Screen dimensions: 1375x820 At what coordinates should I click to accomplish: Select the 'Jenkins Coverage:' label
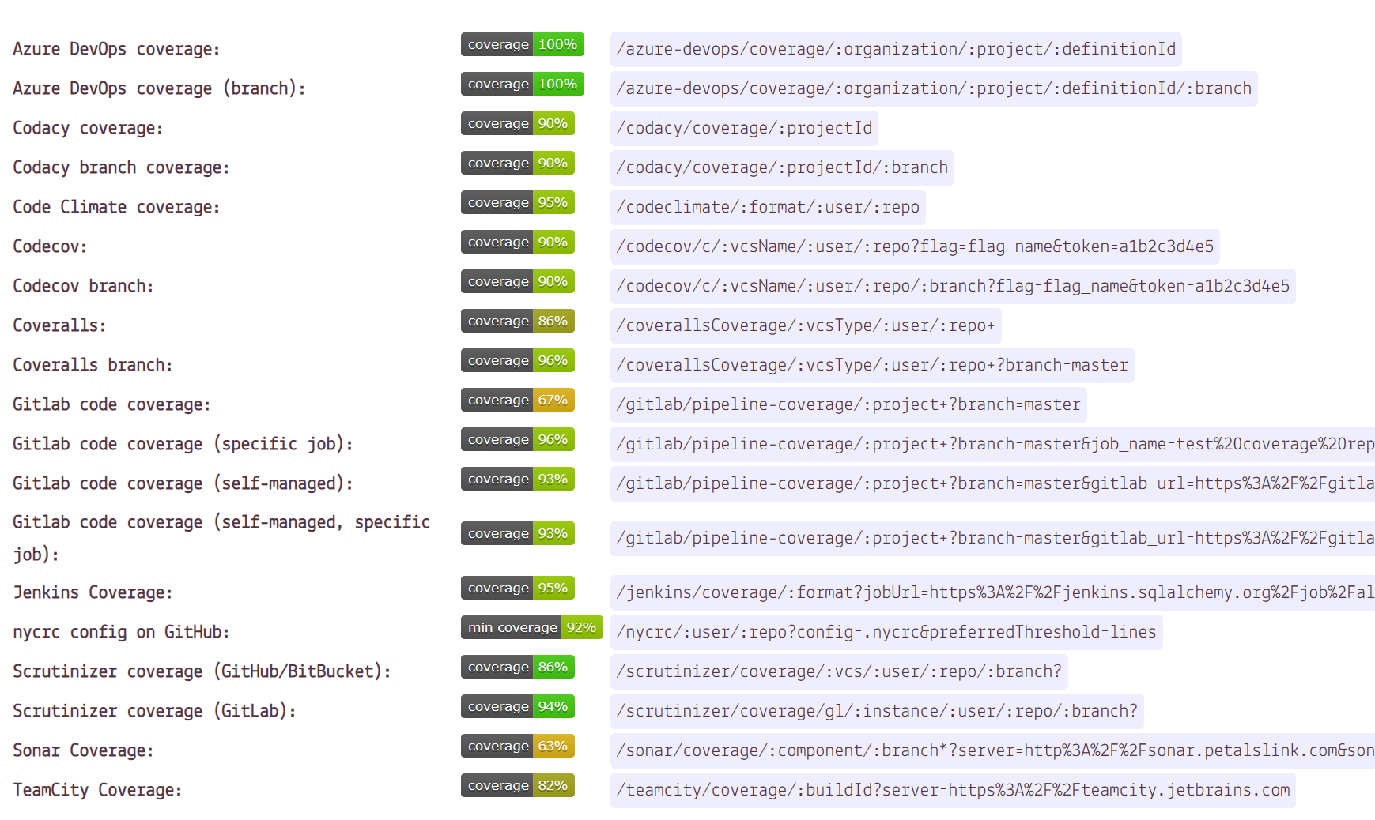[93, 592]
